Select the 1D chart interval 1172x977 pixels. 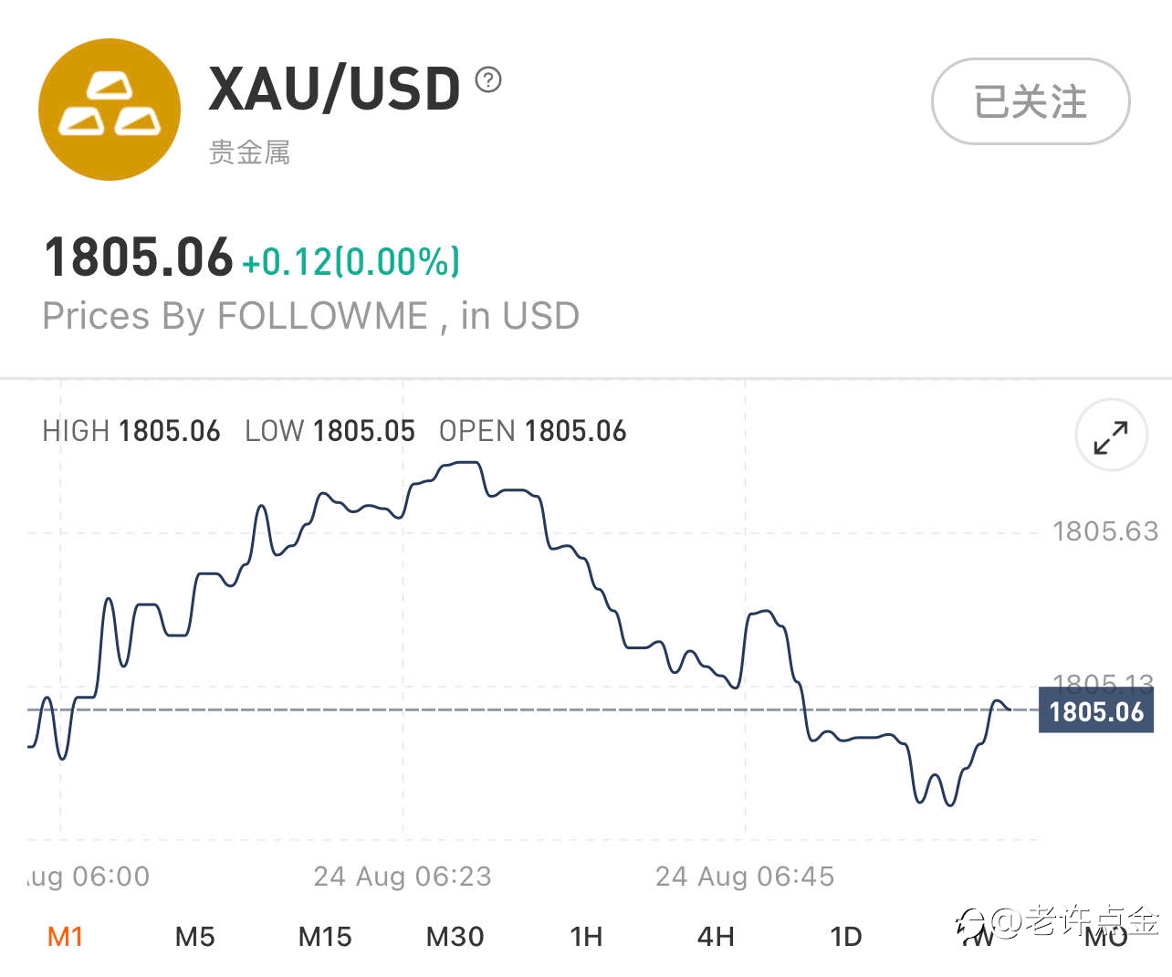point(846,936)
